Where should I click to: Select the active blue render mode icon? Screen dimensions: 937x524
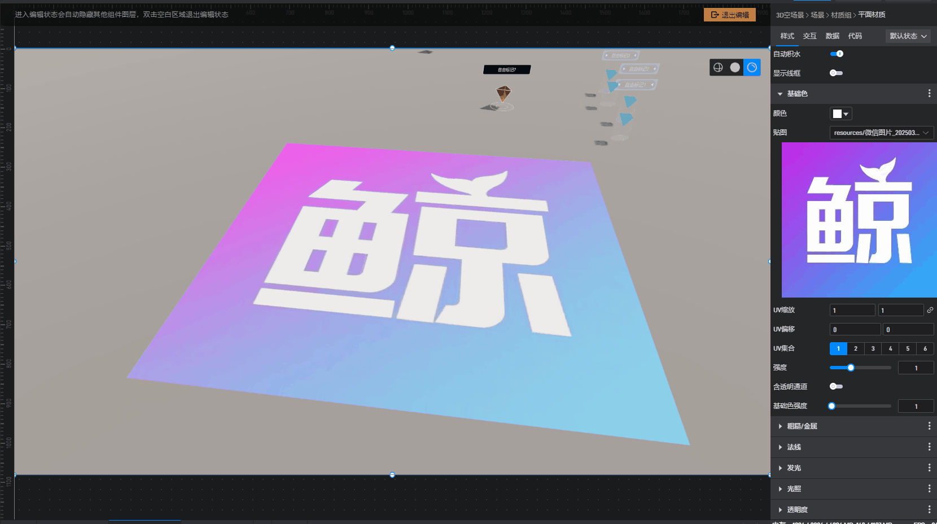tap(752, 68)
